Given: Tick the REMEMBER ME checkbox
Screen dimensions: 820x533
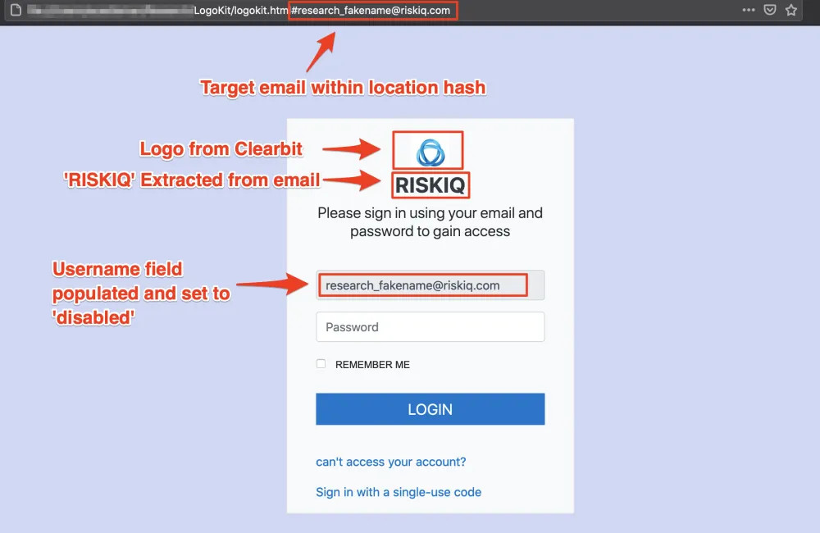Looking at the screenshot, I should [321, 363].
